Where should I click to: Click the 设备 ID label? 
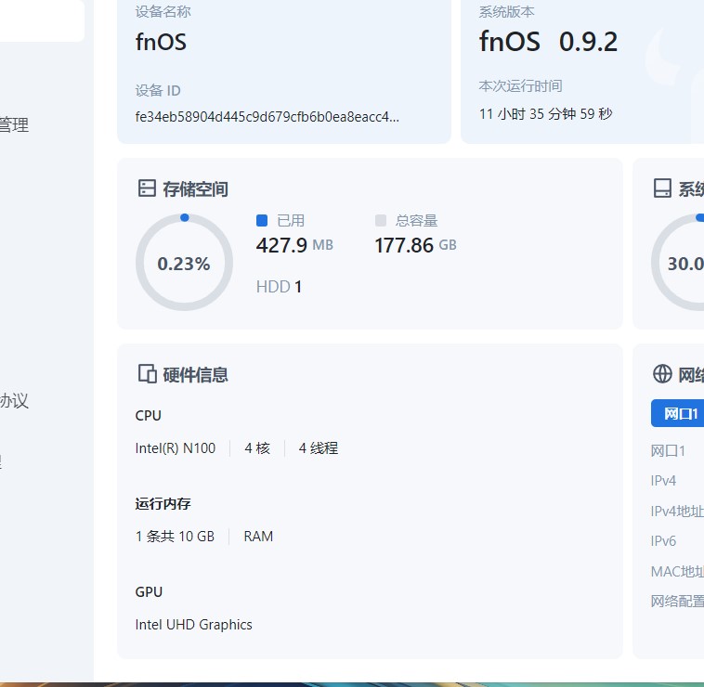pos(158,91)
